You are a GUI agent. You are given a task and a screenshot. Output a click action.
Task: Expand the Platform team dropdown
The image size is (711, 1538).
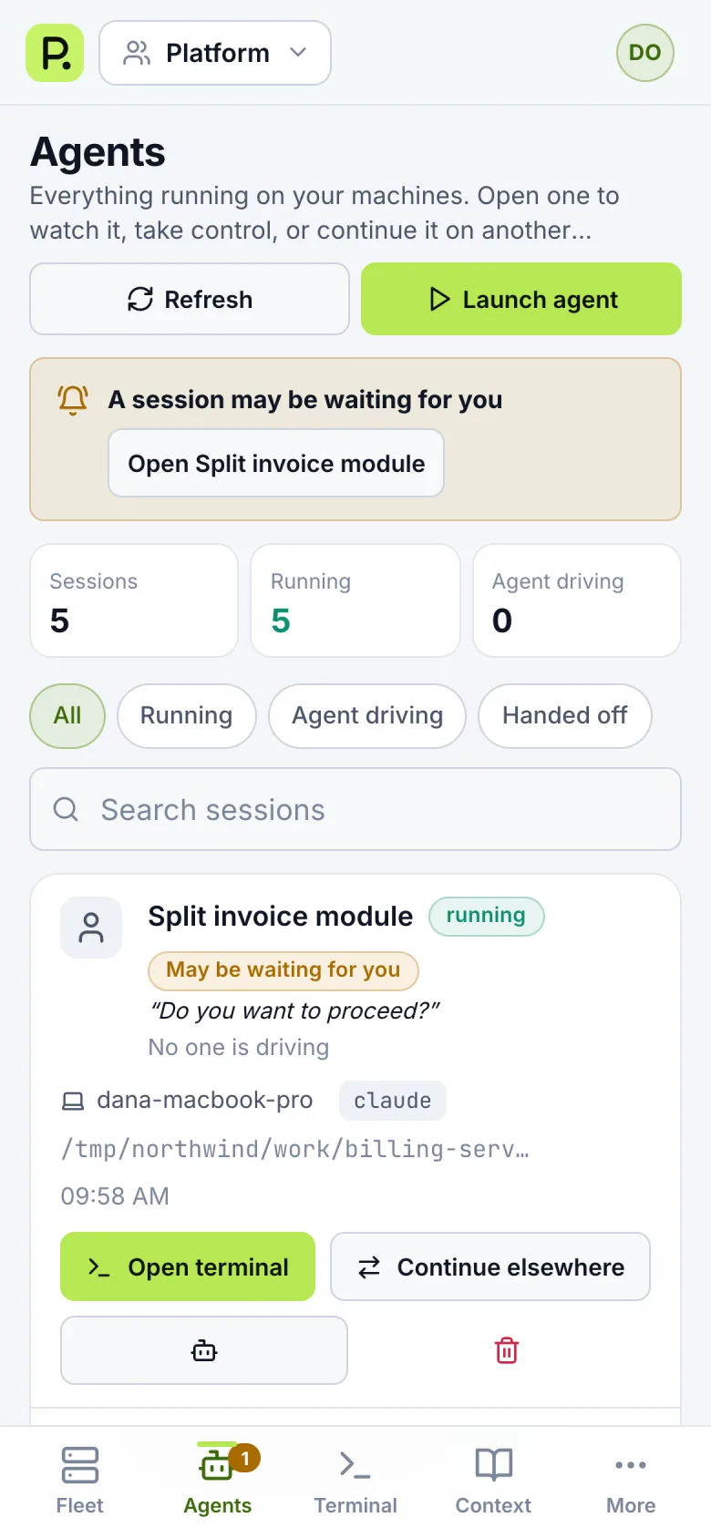click(215, 53)
